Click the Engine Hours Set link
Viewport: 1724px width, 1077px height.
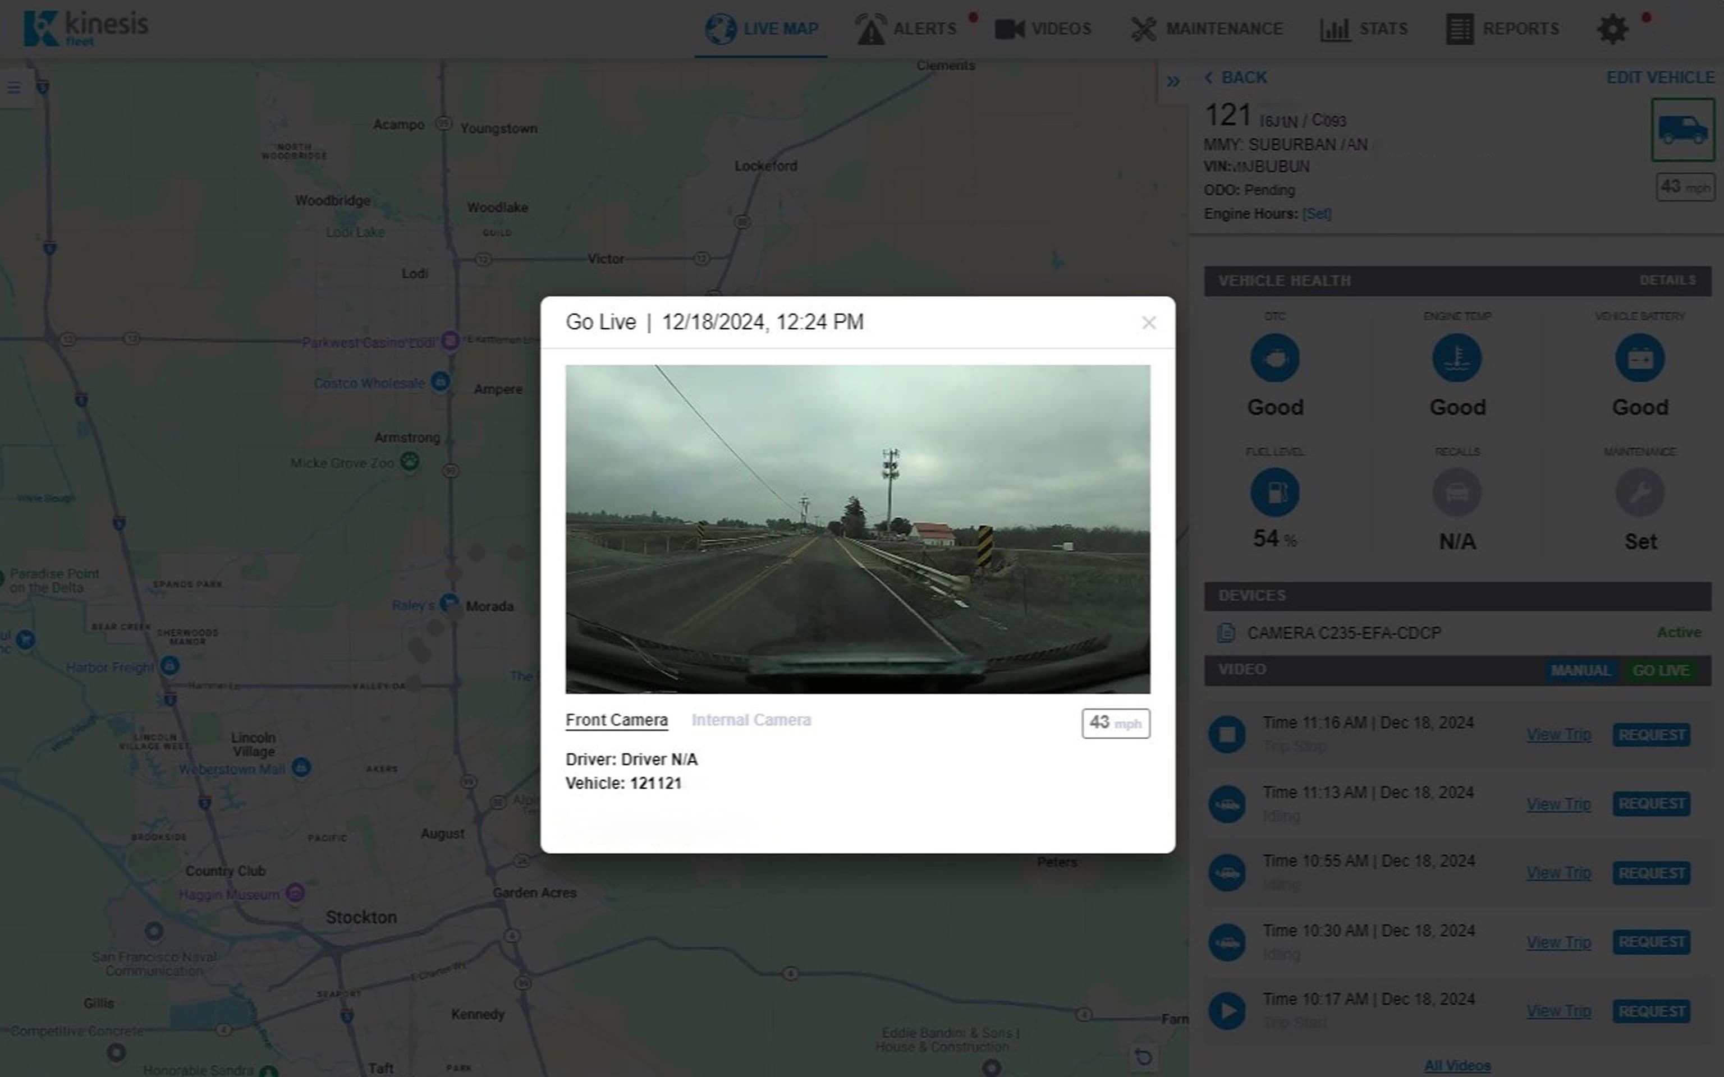(x=1317, y=214)
